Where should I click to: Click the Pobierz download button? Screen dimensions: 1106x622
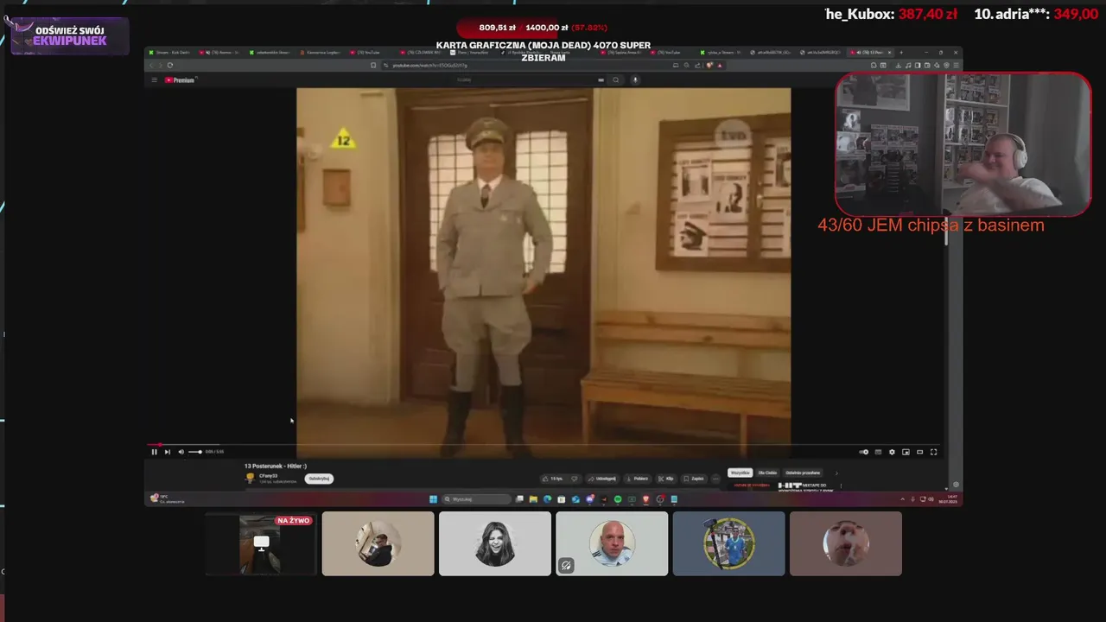point(637,479)
